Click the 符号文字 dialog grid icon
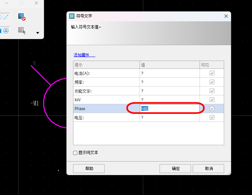The width and height of the screenshot is (252, 195). point(72,16)
